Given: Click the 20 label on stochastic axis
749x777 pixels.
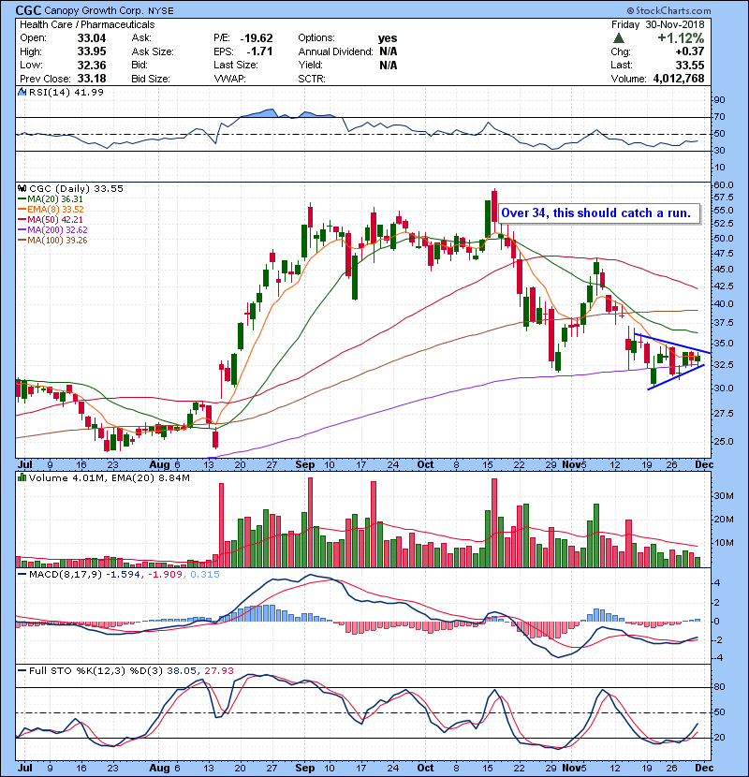Looking at the screenshot, I should click(719, 738).
